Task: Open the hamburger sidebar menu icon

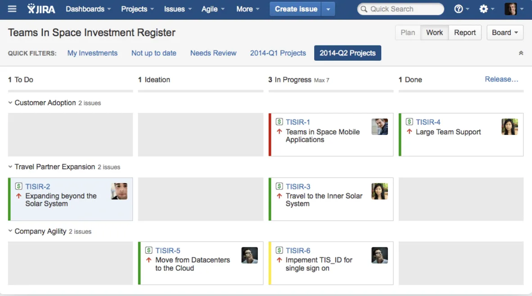Action: (12, 9)
